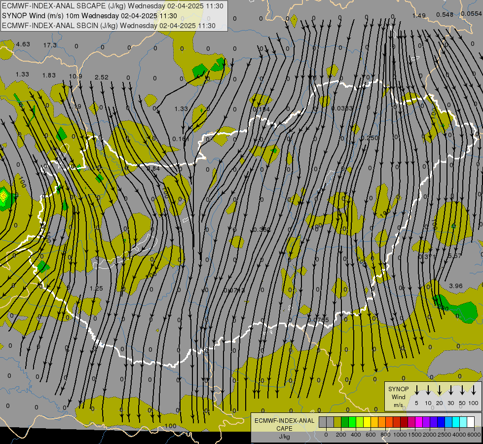Click the 3.96 value on the map
Image resolution: width=483 pixels, height=444 pixels.
pyautogui.click(x=456, y=286)
